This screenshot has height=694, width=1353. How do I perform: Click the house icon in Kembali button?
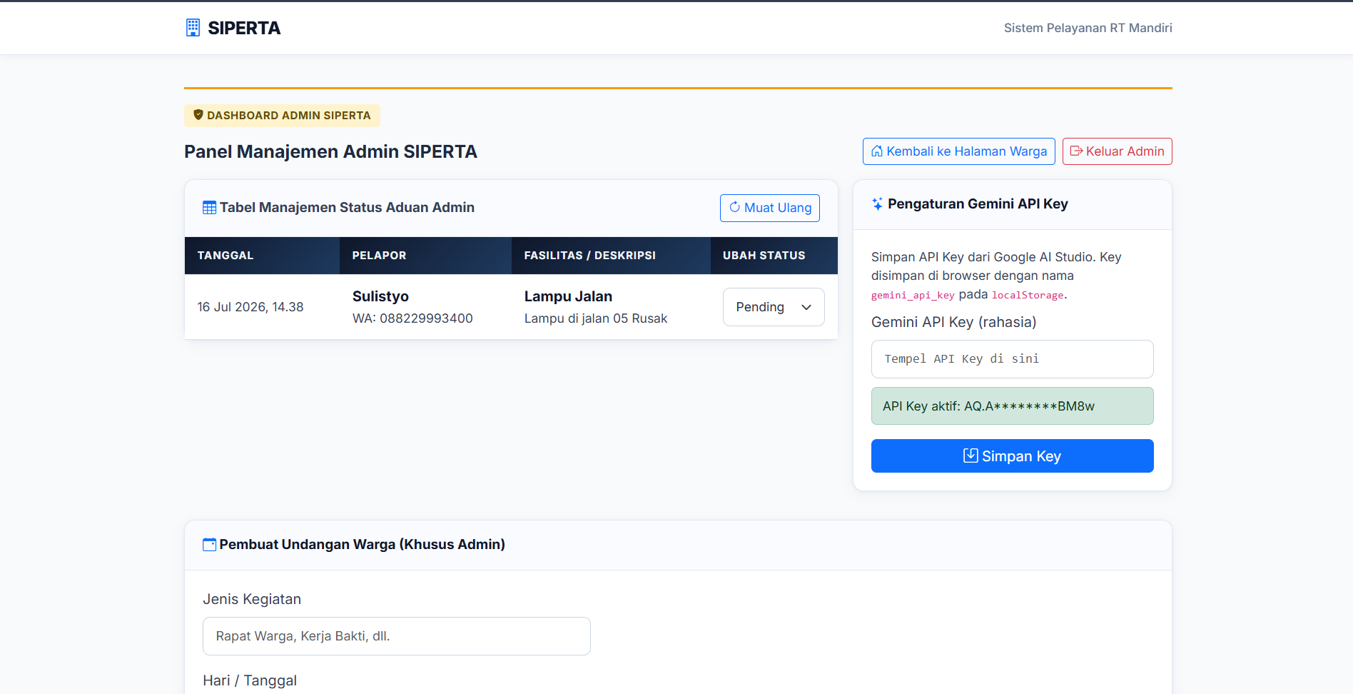[x=877, y=151]
